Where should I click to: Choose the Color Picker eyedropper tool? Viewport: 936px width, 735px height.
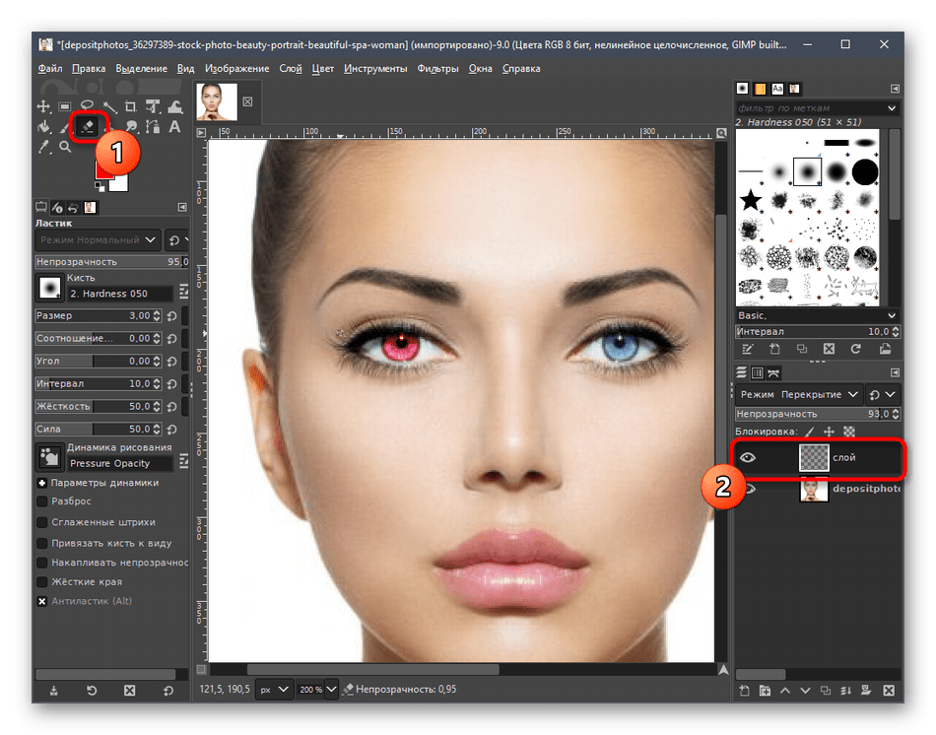(x=43, y=148)
